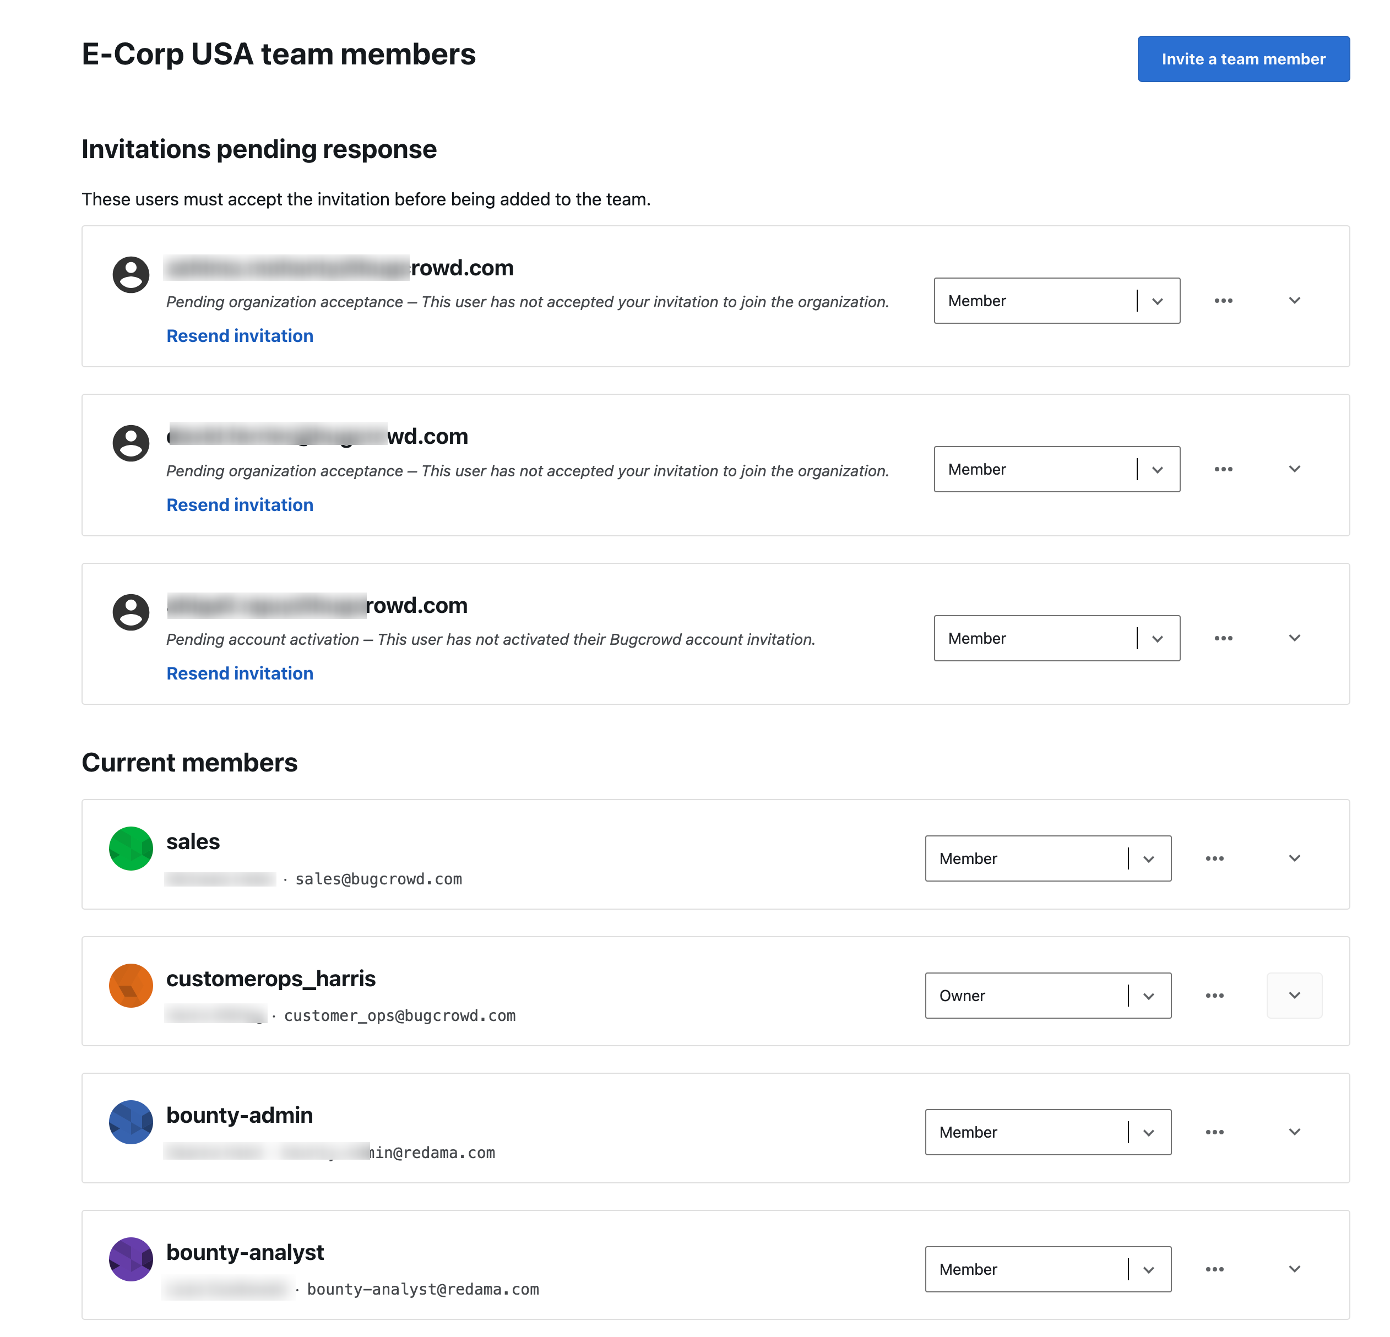This screenshot has width=1390, height=1337.
Task: Click the overflow icon for bounty-analyst
Action: point(1216,1269)
